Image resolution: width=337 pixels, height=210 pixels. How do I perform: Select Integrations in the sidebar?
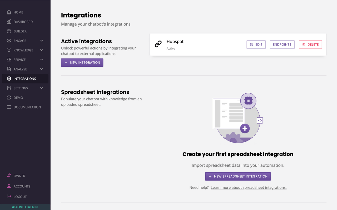click(25, 79)
